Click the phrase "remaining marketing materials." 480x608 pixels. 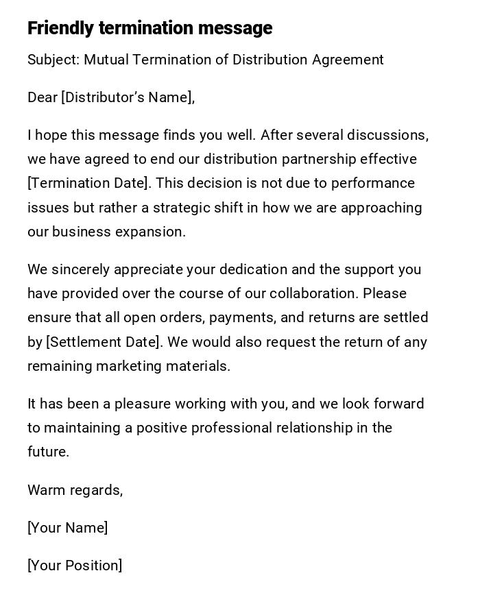pyautogui.click(x=129, y=366)
